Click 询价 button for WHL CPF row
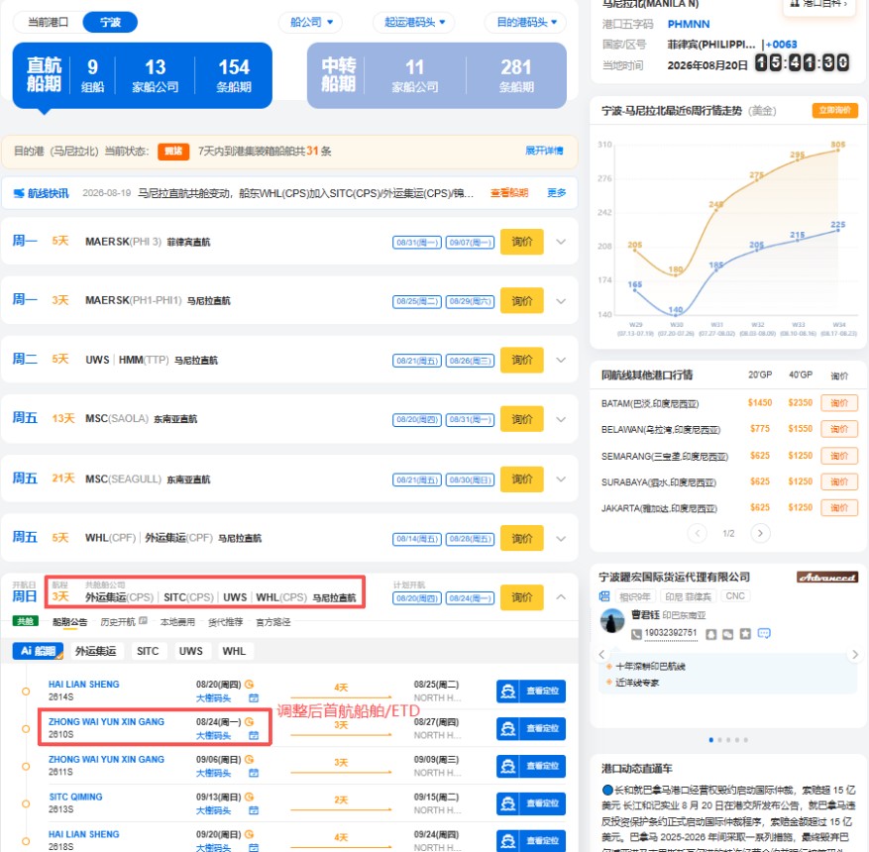The width and height of the screenshot is (869, 852). tap(521, 539)
